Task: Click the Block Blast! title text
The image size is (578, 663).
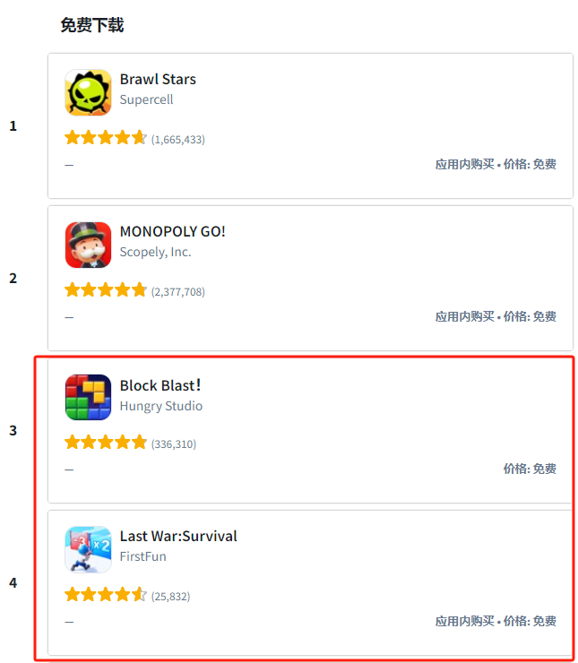Action: 160,385
